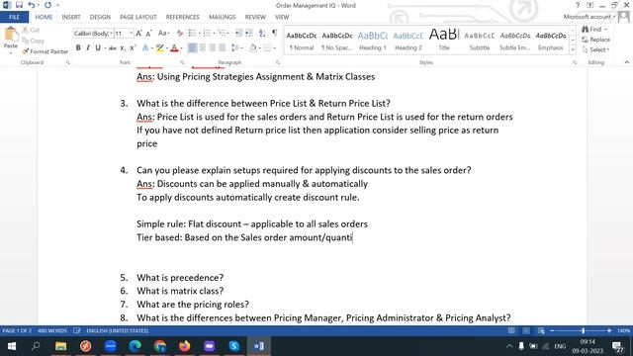Click the Find button
Viewport: 633px width, 356px height.
point(594,29)
